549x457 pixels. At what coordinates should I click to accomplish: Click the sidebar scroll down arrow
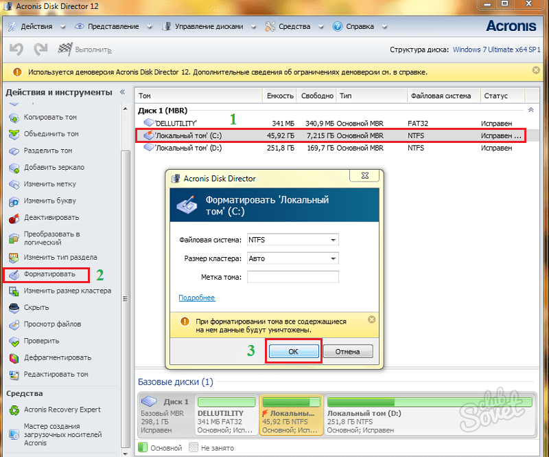click(126, 454)
